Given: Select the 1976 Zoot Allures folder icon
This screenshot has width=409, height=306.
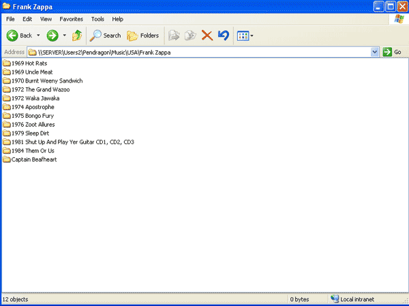Looking at the screenshot, I should (x=7, y=125).
